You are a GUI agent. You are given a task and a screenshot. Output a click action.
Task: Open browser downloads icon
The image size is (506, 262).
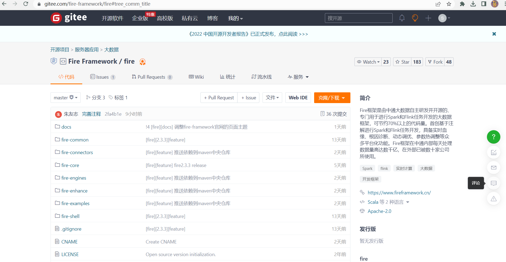[x=473, y=4]
